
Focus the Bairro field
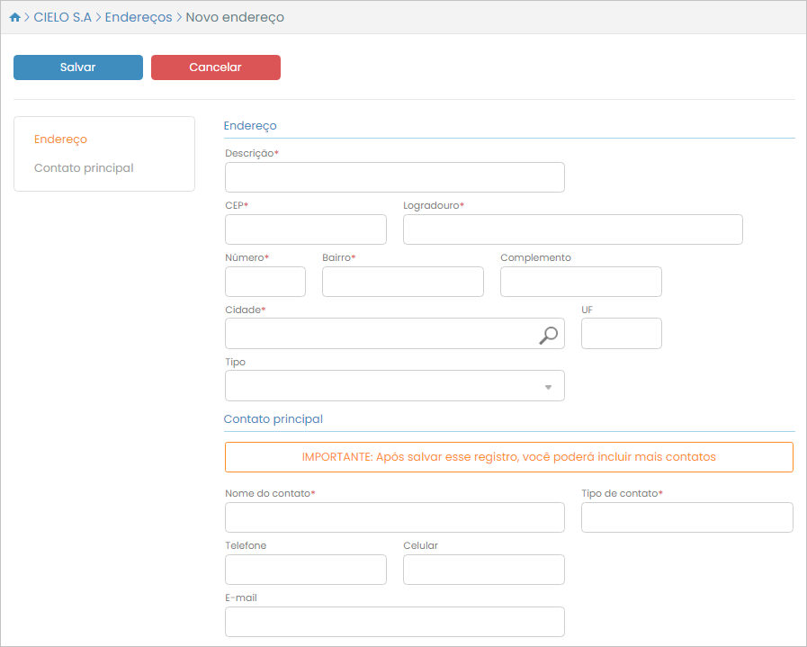[402, 282]
